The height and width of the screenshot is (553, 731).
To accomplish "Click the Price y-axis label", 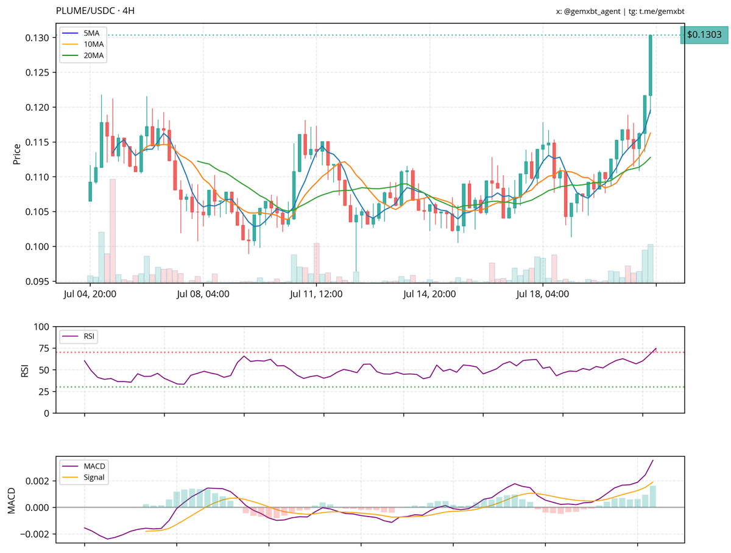I will pyautogui.click(x=17, y=153).
